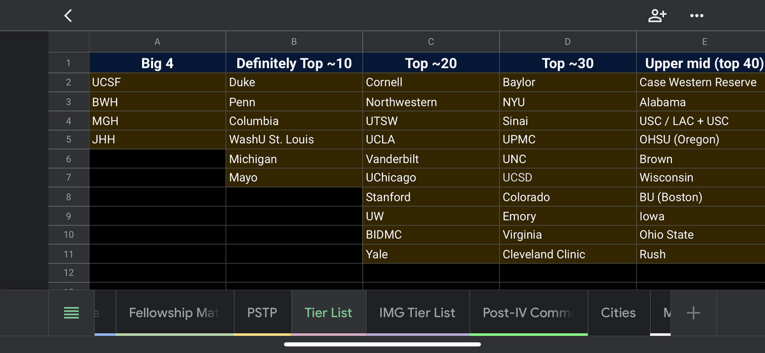Select the Tier List sheet tab

[328, 313]
